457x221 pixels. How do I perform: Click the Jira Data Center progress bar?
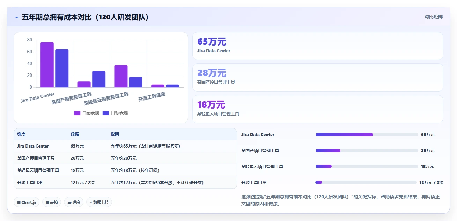[367, 135]
